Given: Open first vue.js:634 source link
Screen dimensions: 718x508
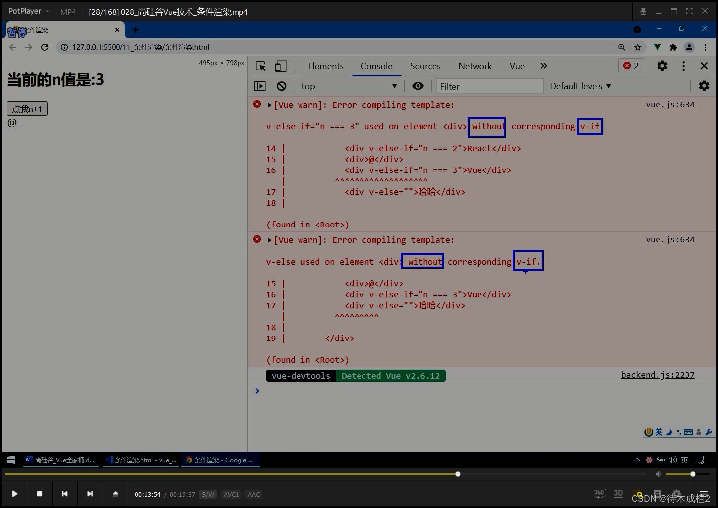Looking at the screenshot, I should 670,105.
